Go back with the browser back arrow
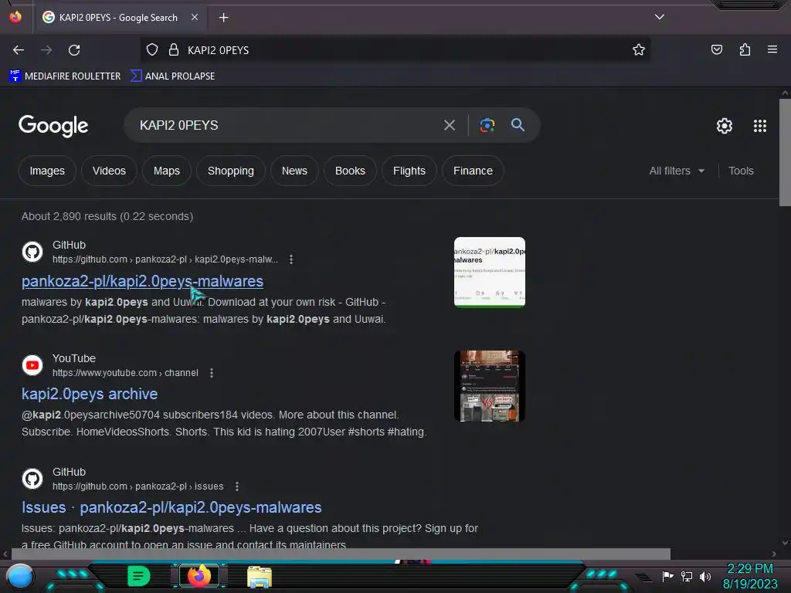The width and height of the screenshot is (791, 593). click(x=19, y=50)
